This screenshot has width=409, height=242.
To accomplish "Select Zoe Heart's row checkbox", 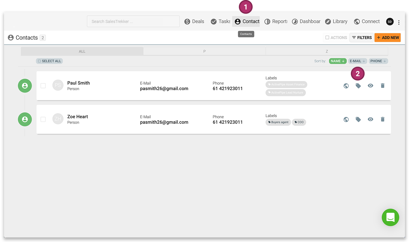I will pos(43,119).
